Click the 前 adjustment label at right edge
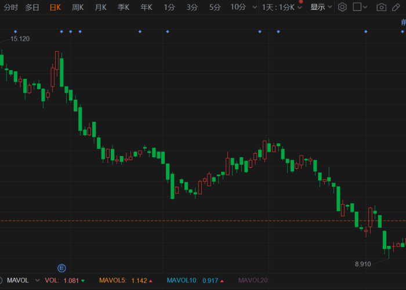Image resolution: width=406 pixels, height=290 pixels. click(x=404, y=22)
